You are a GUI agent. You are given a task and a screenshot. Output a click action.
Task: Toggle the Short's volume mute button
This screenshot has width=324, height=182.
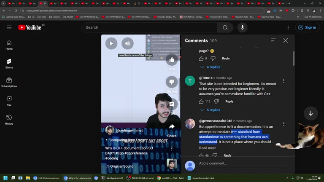coord(127,43)
